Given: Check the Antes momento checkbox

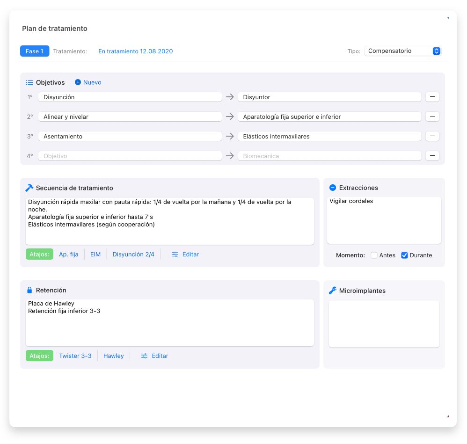Looking at the screenshot, I should click(374, 255).
